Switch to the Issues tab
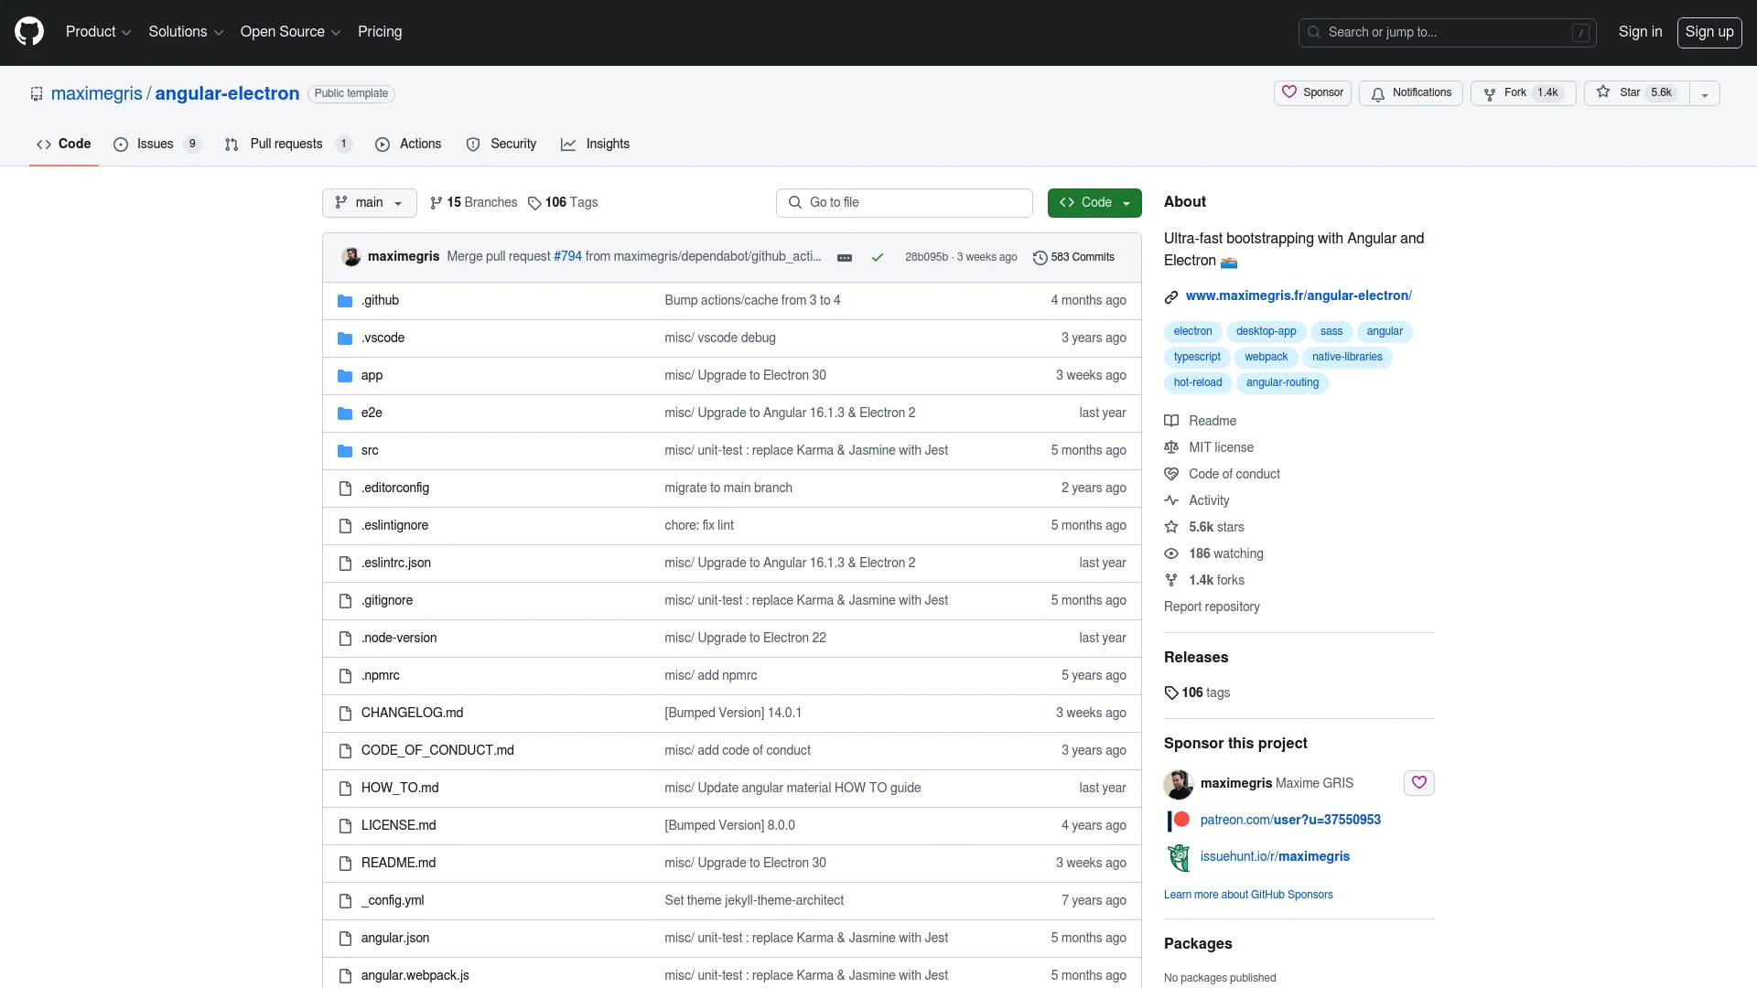The height and width of the screenshot is (988, 1757). (x=156, y=145)
